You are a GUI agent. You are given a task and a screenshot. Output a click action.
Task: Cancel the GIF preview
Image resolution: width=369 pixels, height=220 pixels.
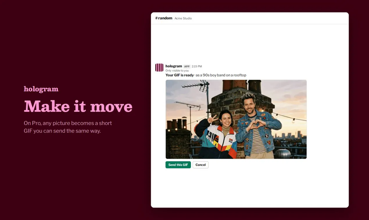coord(200,165)
